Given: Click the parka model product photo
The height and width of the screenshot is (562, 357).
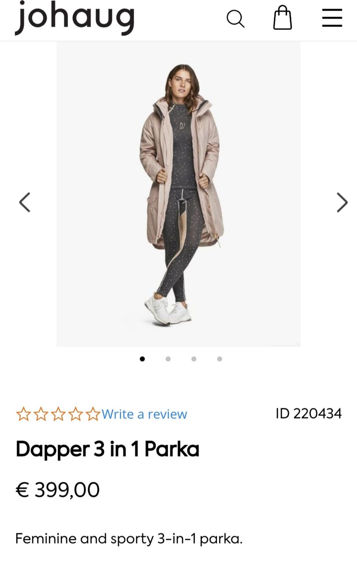Looking at the screenshot, I should [x=178, y=194].
